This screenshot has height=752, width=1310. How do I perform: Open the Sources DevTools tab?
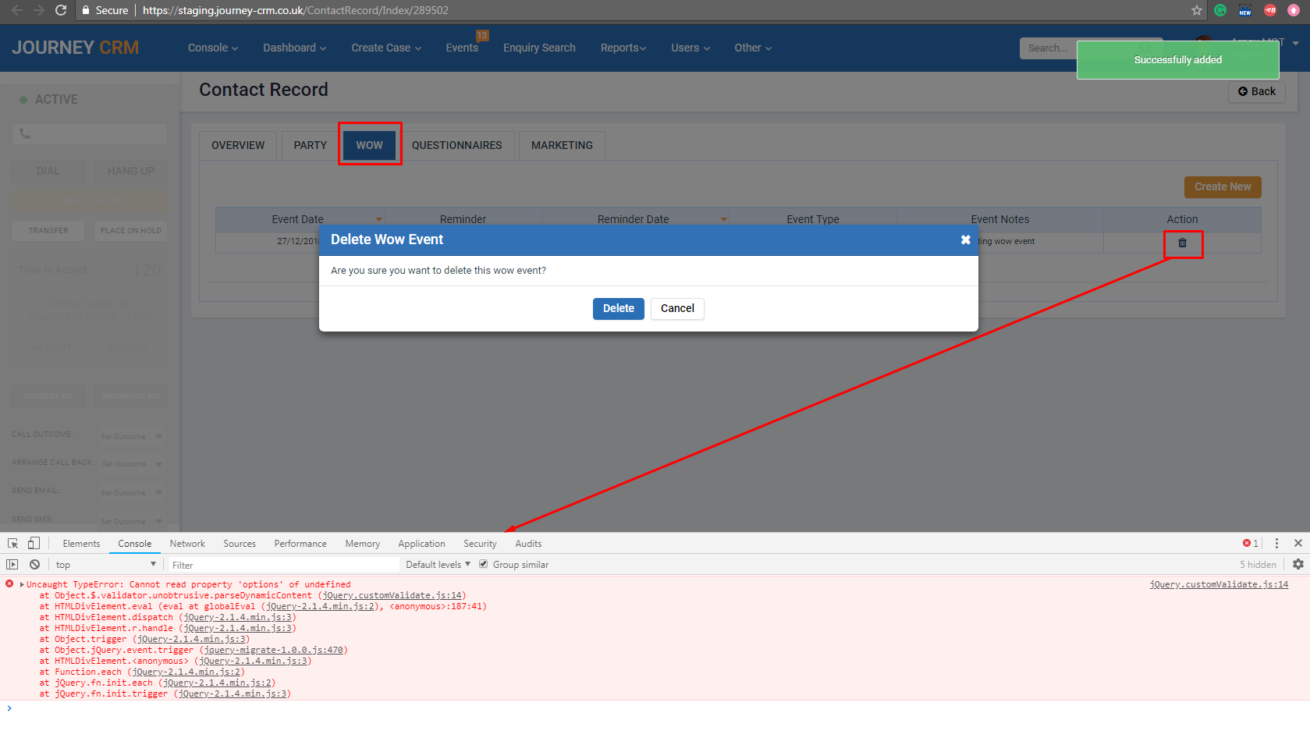240,544
